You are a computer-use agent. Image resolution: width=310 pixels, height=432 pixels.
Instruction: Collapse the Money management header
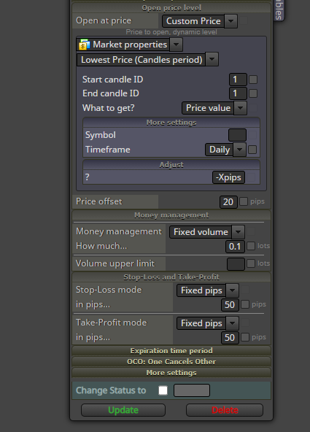coord(171,215)
